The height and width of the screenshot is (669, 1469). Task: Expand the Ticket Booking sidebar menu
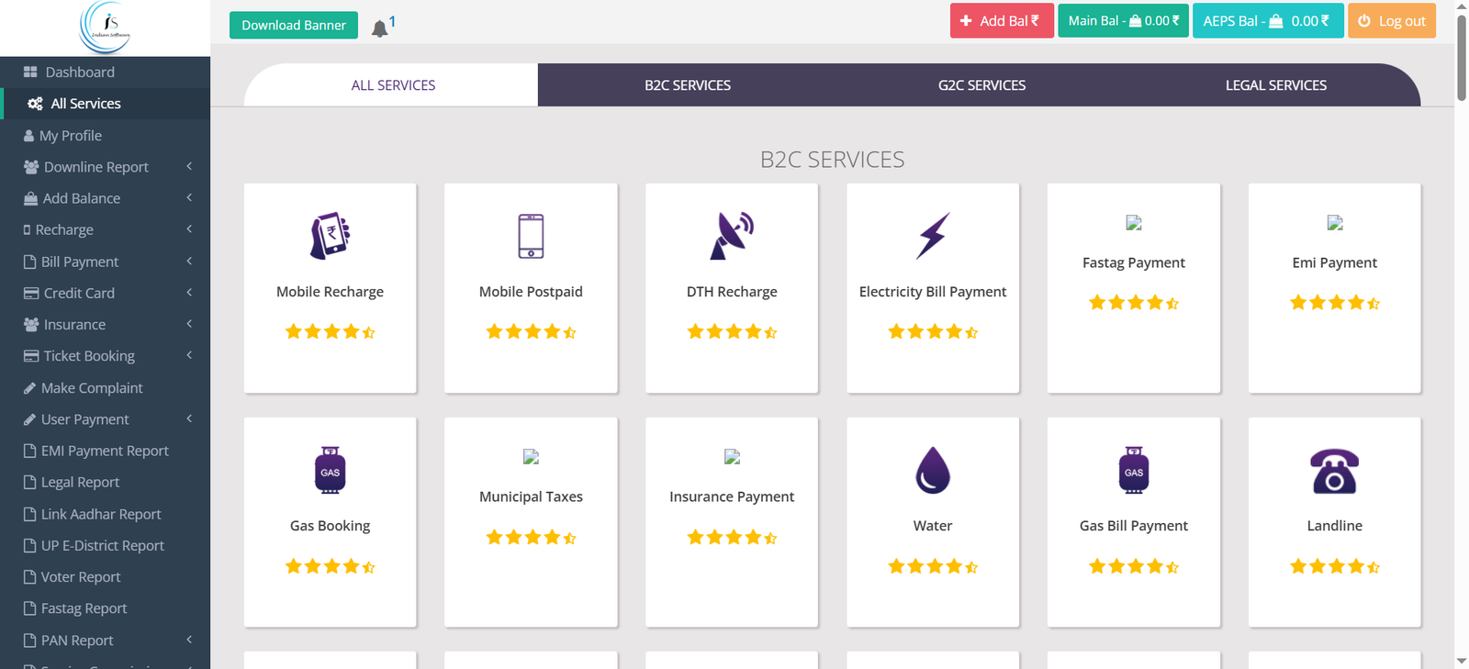pyautogui.click(x=89, y=356)
